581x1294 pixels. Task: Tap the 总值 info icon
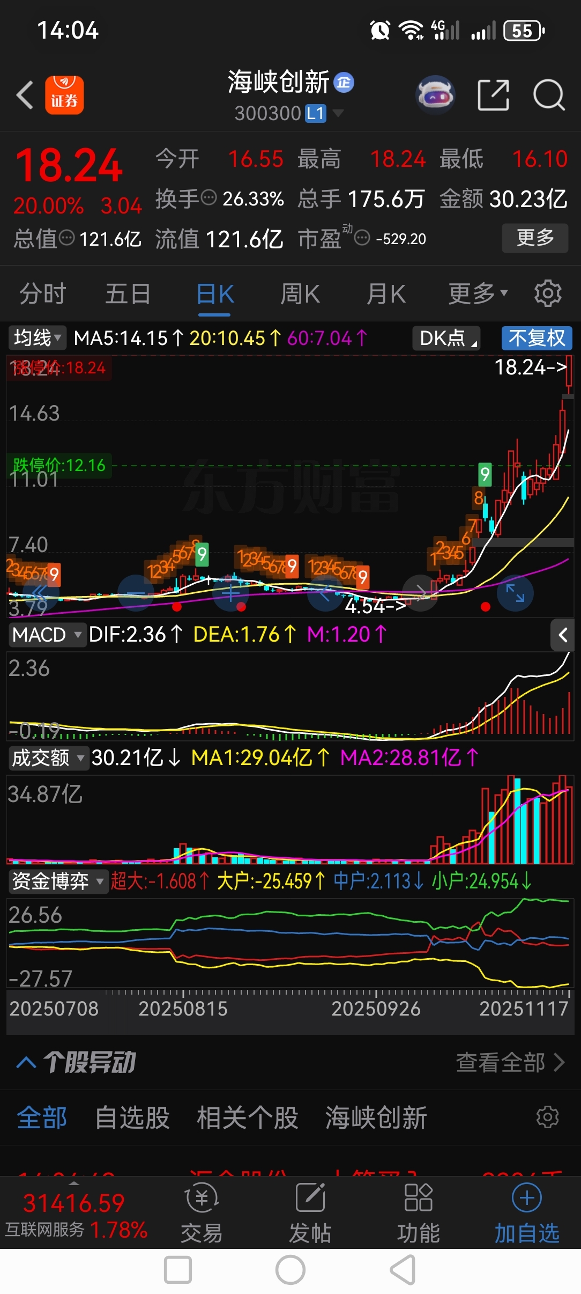(66, 238)
